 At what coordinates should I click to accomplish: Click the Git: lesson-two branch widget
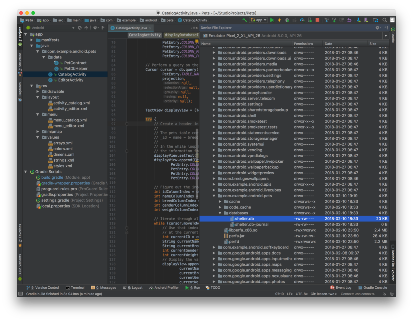pos(324,294)
